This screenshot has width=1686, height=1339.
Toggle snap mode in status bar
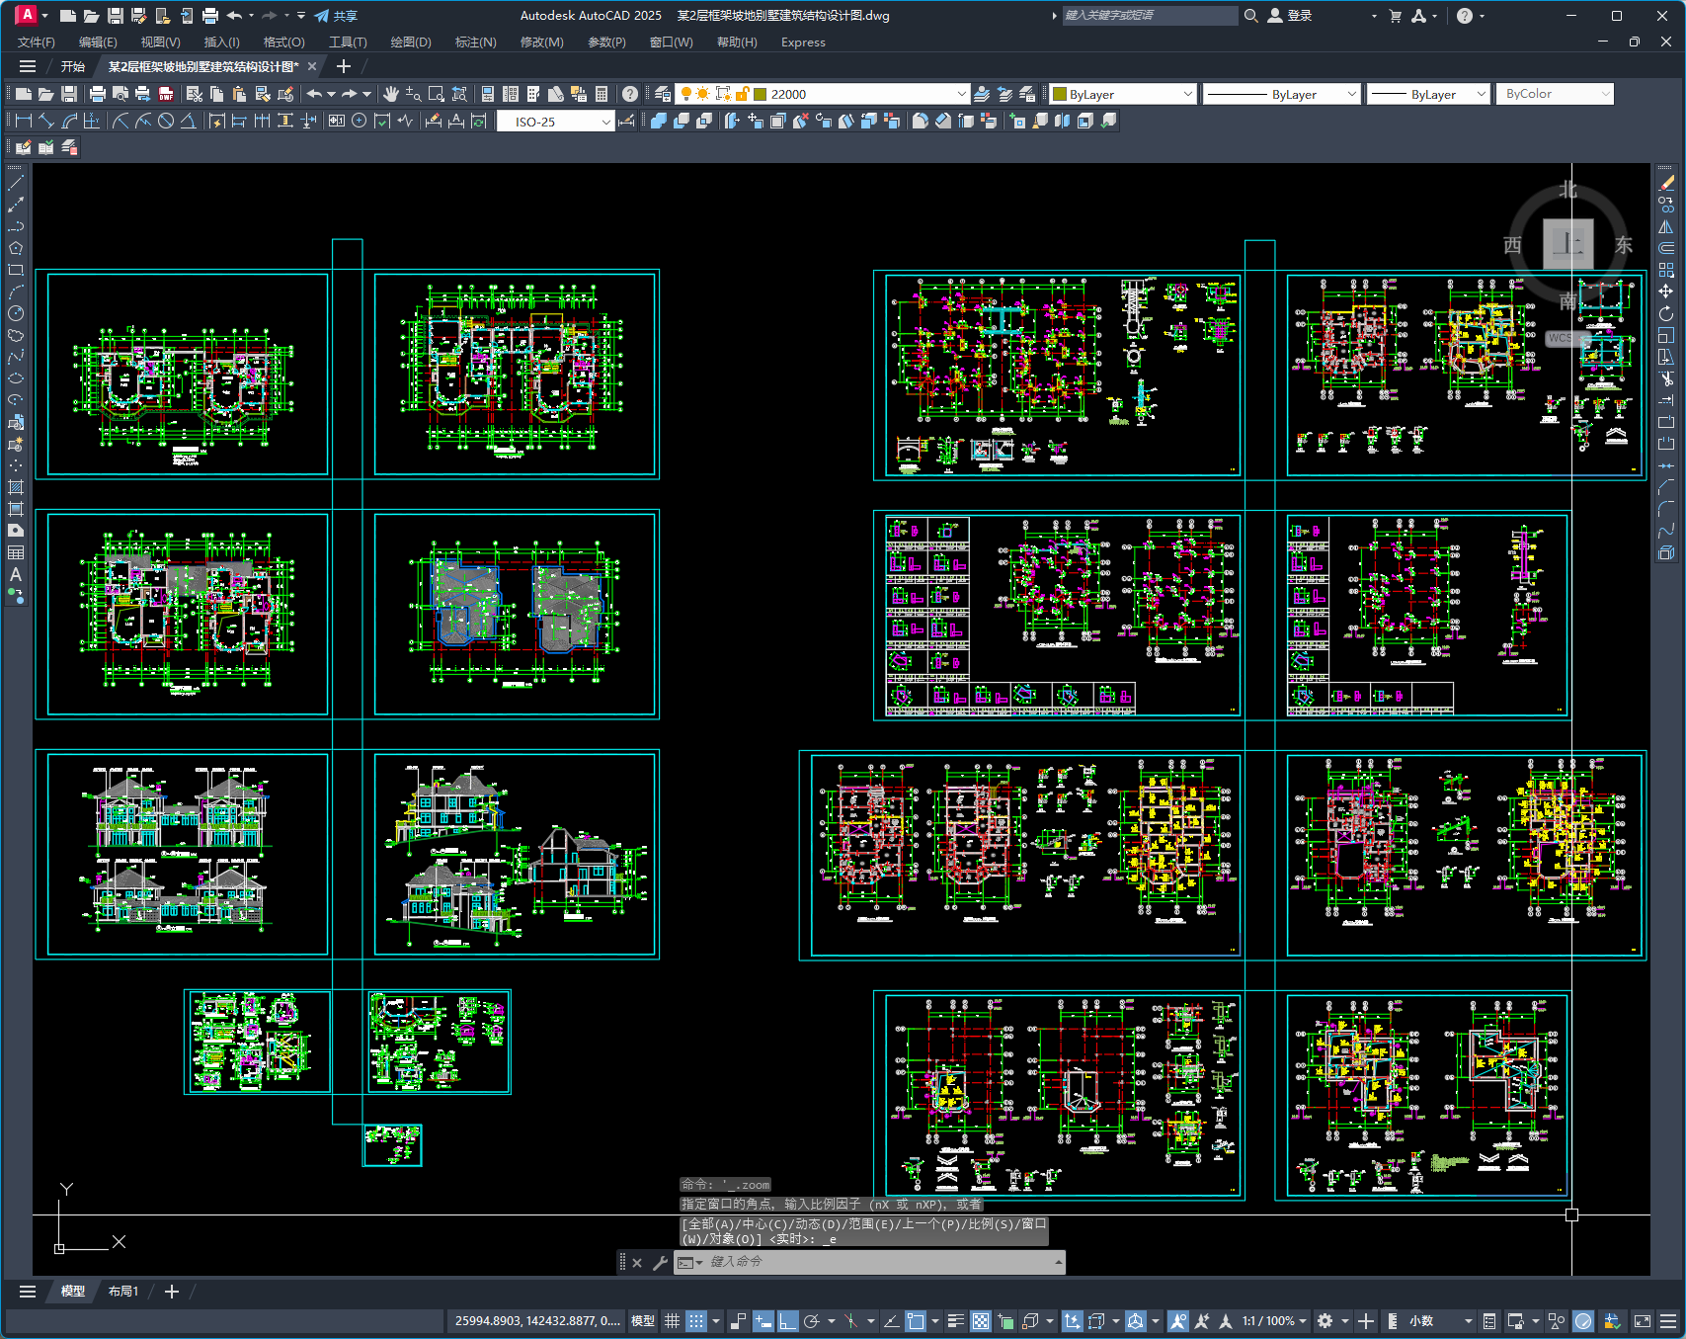point(696,1321)
